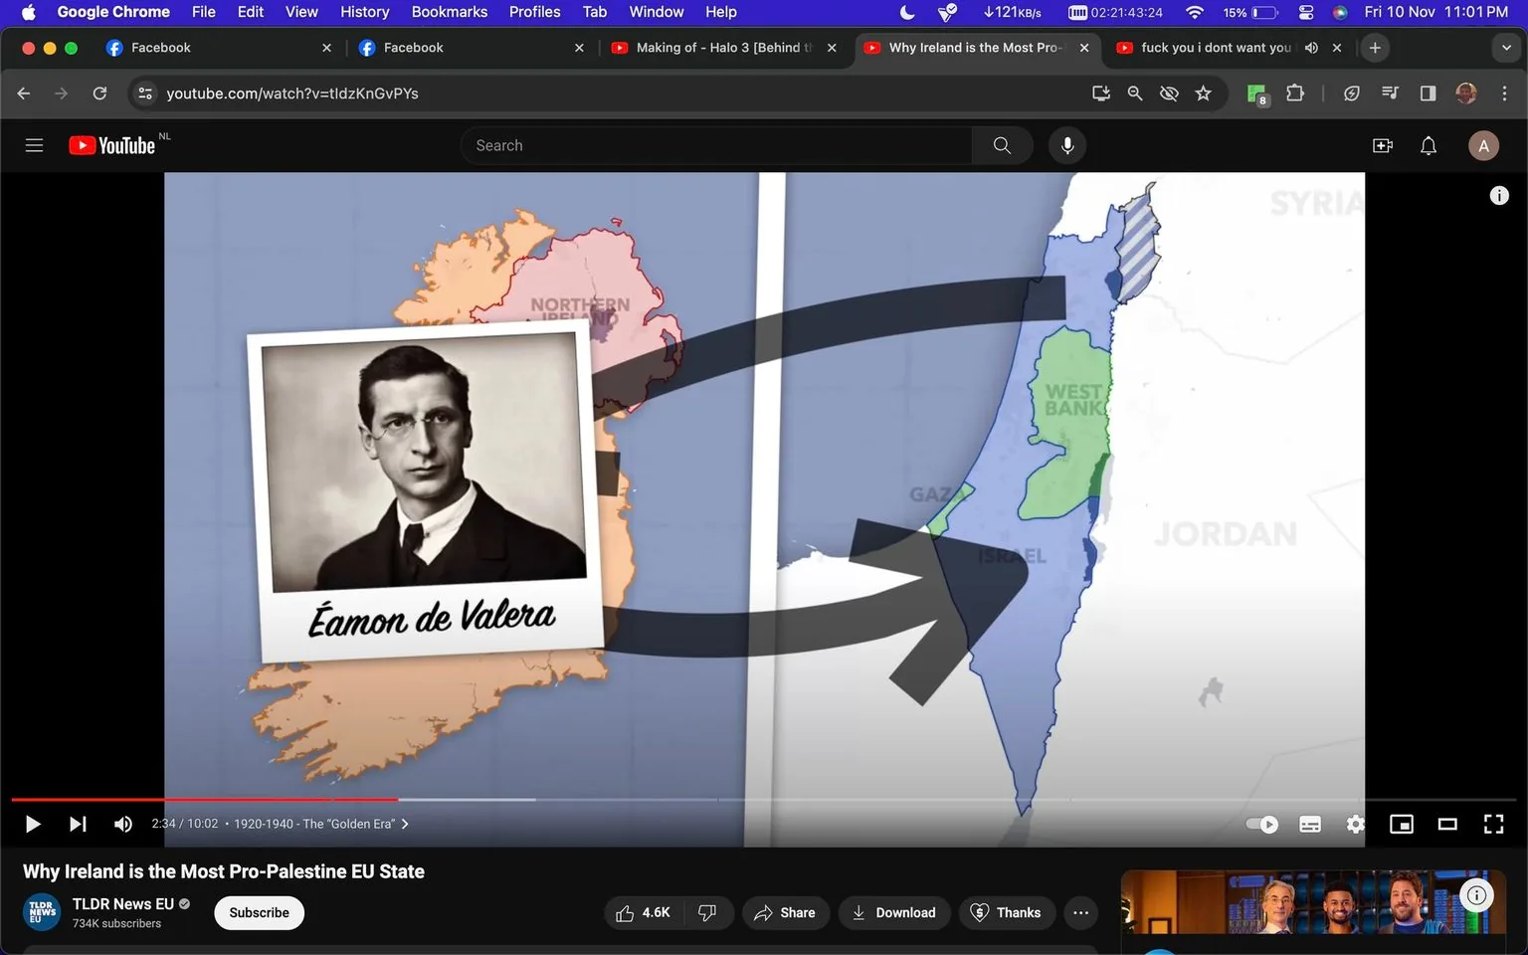This screenshot has height=955, width=1528.
Task: Subscribe to TLDR News EU
Action: point(259,912)
